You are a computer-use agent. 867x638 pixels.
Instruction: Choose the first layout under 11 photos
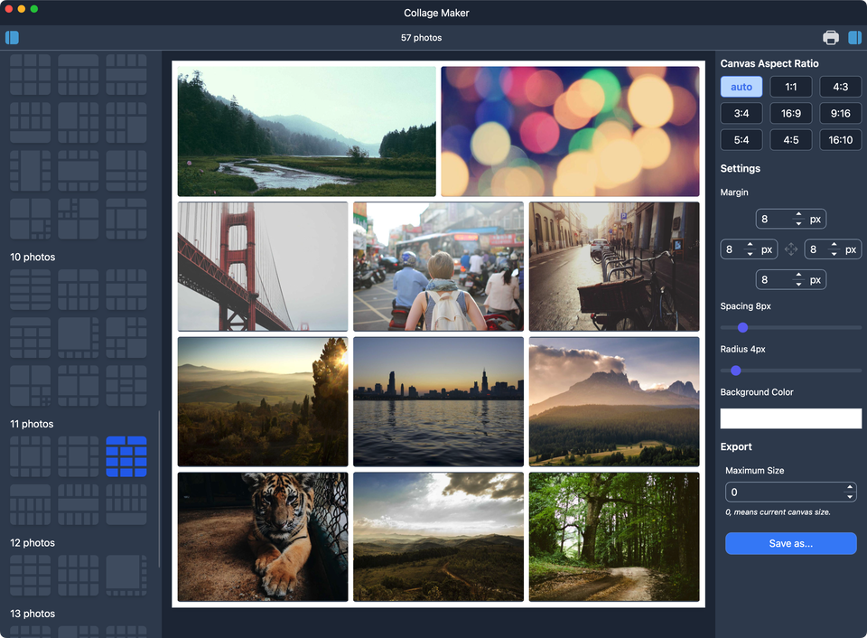(x=30, y=456)
